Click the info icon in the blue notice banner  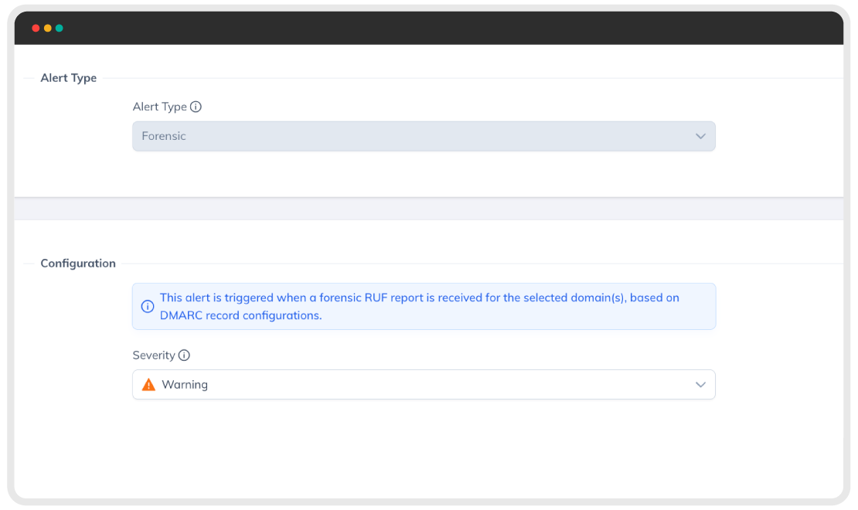tap(147, 307)
